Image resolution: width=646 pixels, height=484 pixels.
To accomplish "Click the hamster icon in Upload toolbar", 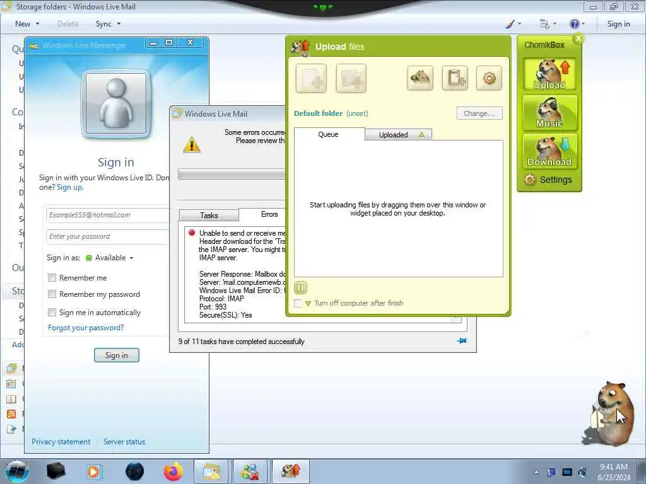I will 420,78.
